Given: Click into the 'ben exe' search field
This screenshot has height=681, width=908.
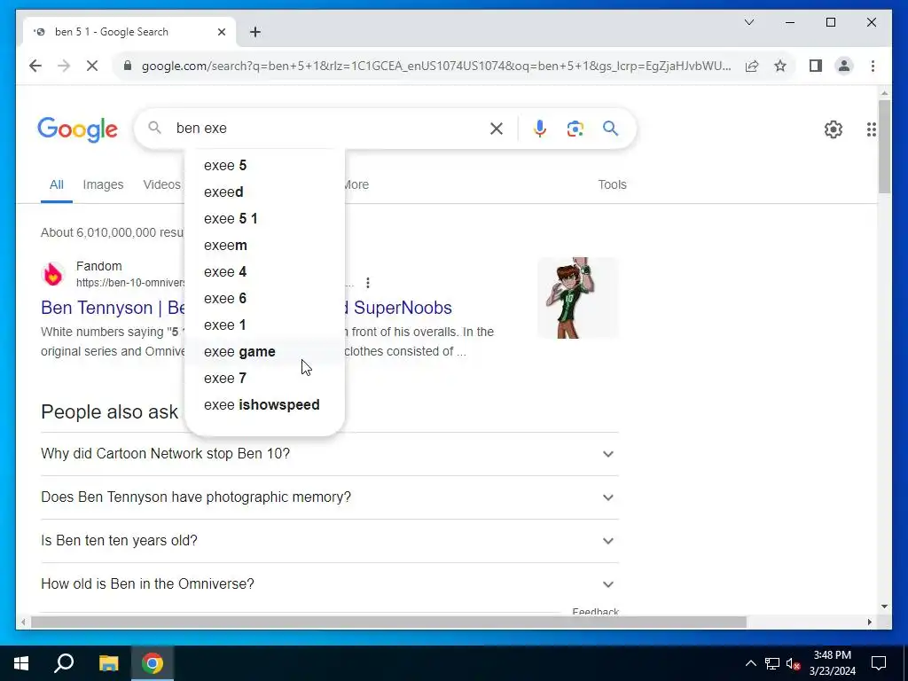Looking at the screenshot, I should [327, 128].
